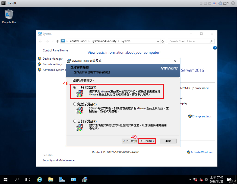Open the address bar history dropdown
The height and width of the screenshot is (184, 237).
coord(158,41)
